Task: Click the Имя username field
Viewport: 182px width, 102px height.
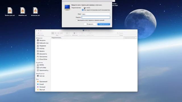Action: point(96,14)
